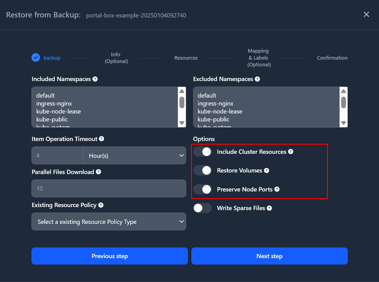Toggle Preserve Node Ports switch

(x=202, y=189)
